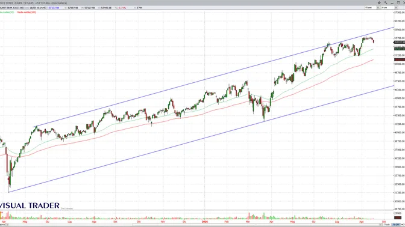Click the 40000.00 price axis label
This screenshot has height=227, width=405.
pos(400,133)
